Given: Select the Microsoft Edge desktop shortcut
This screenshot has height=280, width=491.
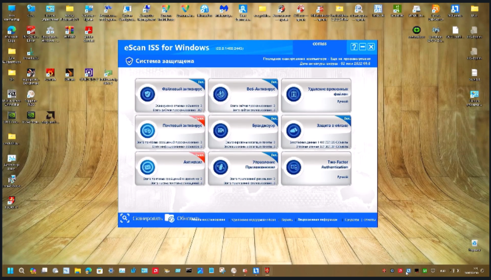Looking at the screenshot, I should coord(12,34).
